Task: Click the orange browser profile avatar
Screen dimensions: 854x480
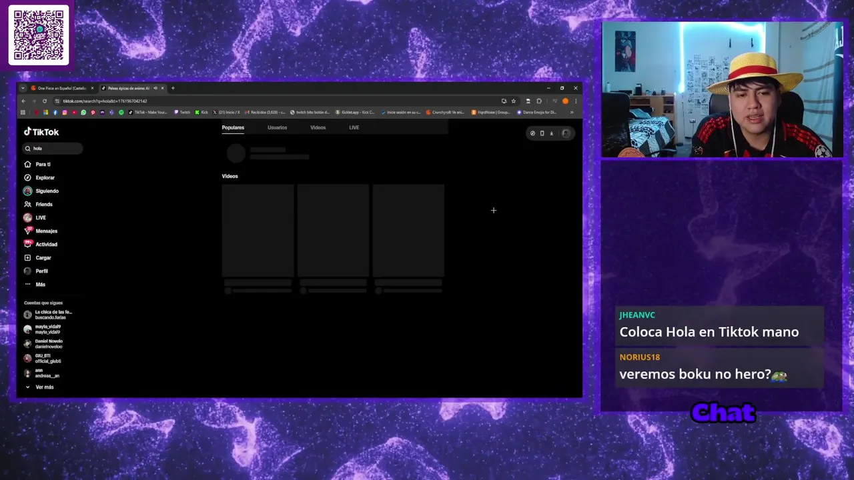Action: [x=566, y=101]
